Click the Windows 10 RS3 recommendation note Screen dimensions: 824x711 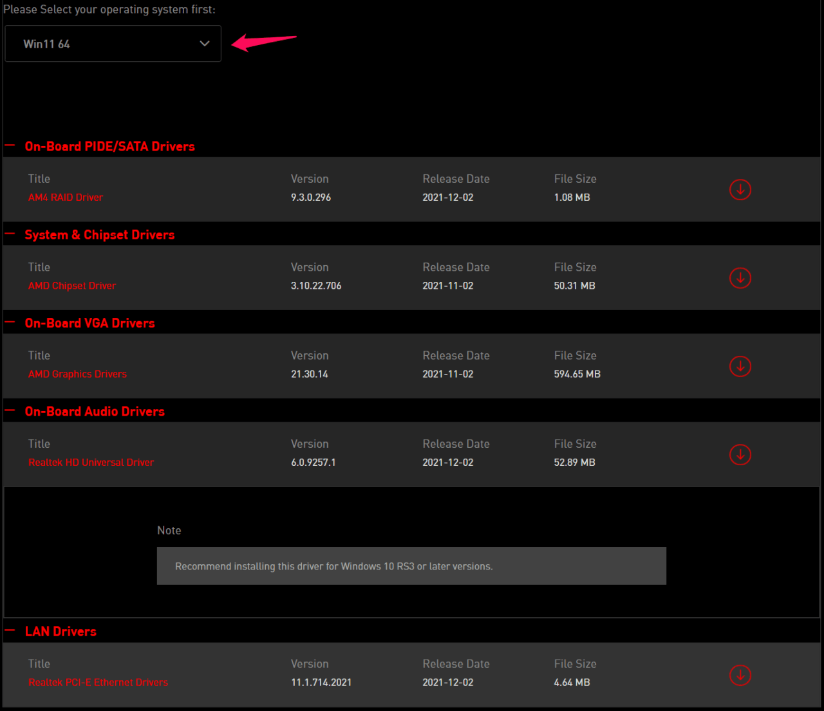(x=411, y=566)
